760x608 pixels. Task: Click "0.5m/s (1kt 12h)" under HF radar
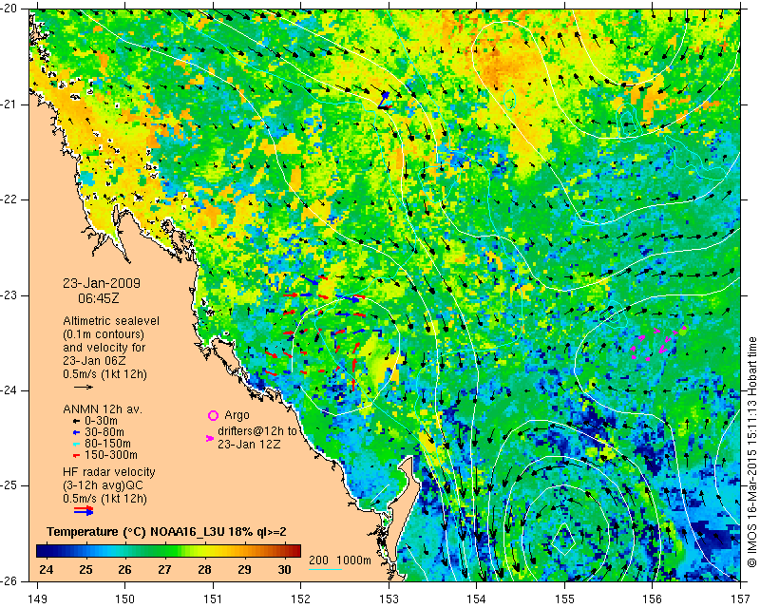click(104, 499)
